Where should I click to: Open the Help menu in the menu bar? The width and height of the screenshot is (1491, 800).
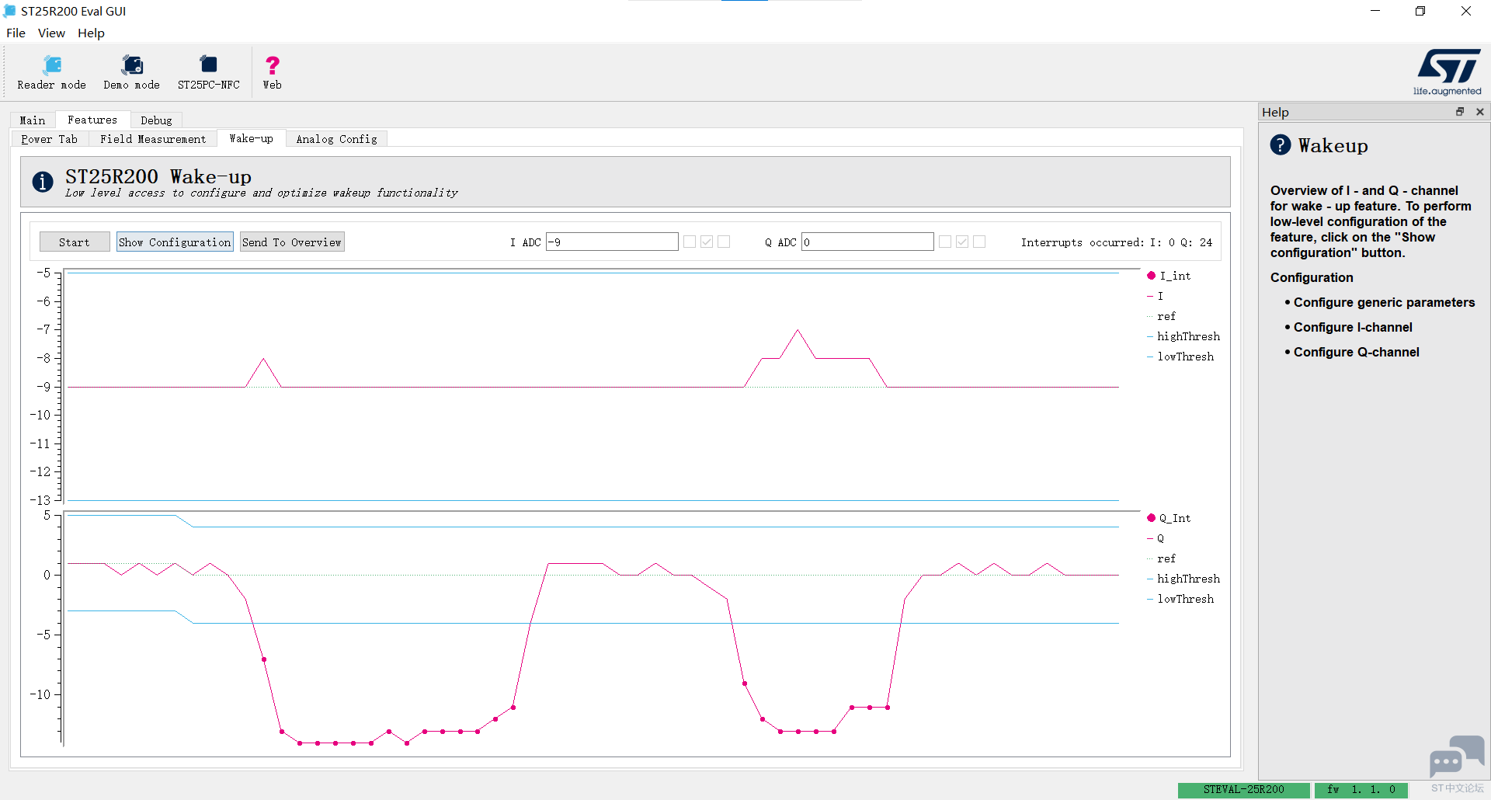click(91, 33)
